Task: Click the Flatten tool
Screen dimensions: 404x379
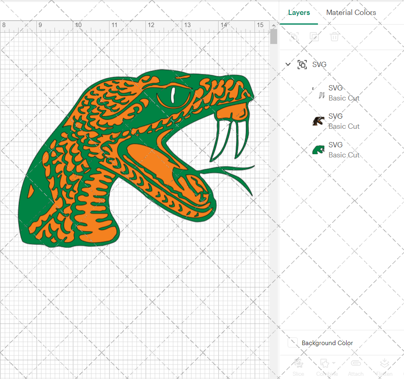Action: point(385,367)
